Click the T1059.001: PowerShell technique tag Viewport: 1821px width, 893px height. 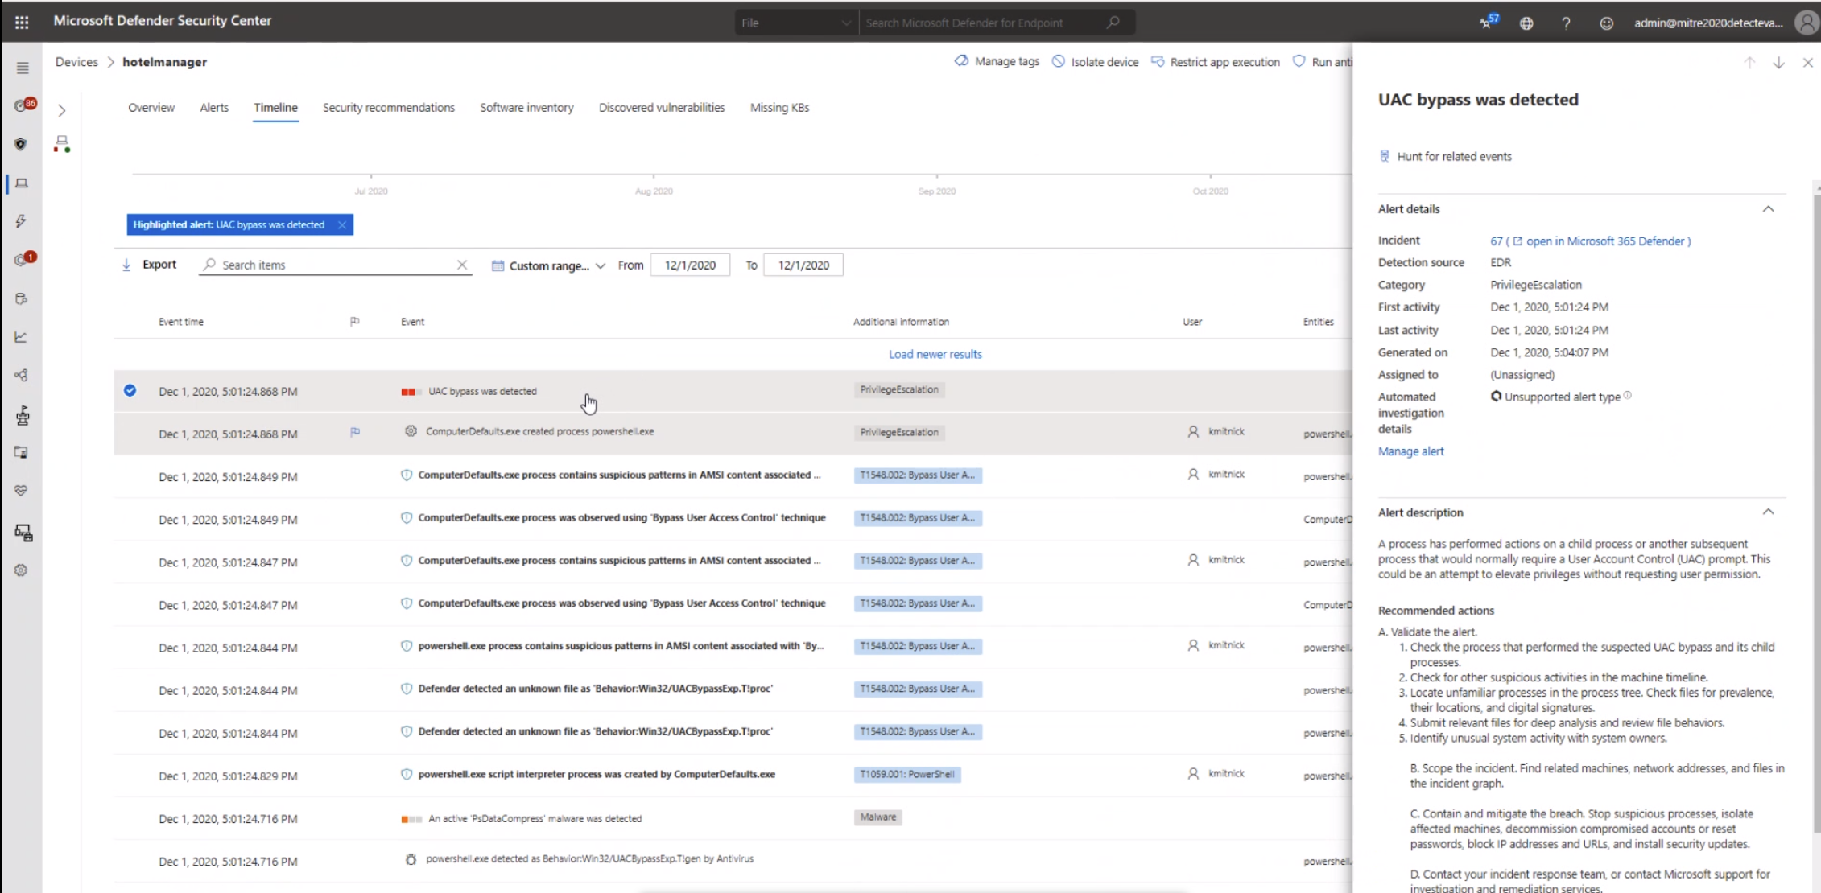(907, 775)
